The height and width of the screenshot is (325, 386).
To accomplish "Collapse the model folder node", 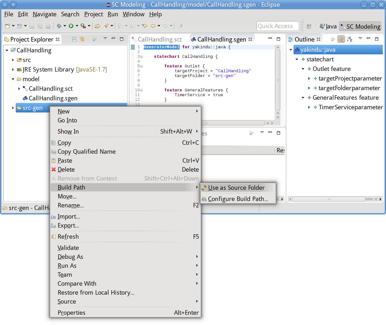I will [13, 79].
